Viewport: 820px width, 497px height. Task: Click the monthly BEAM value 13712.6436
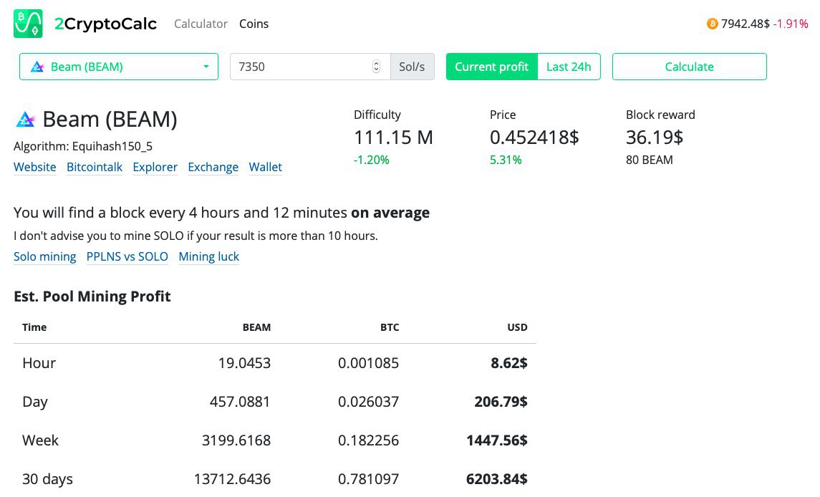point(232,479)
